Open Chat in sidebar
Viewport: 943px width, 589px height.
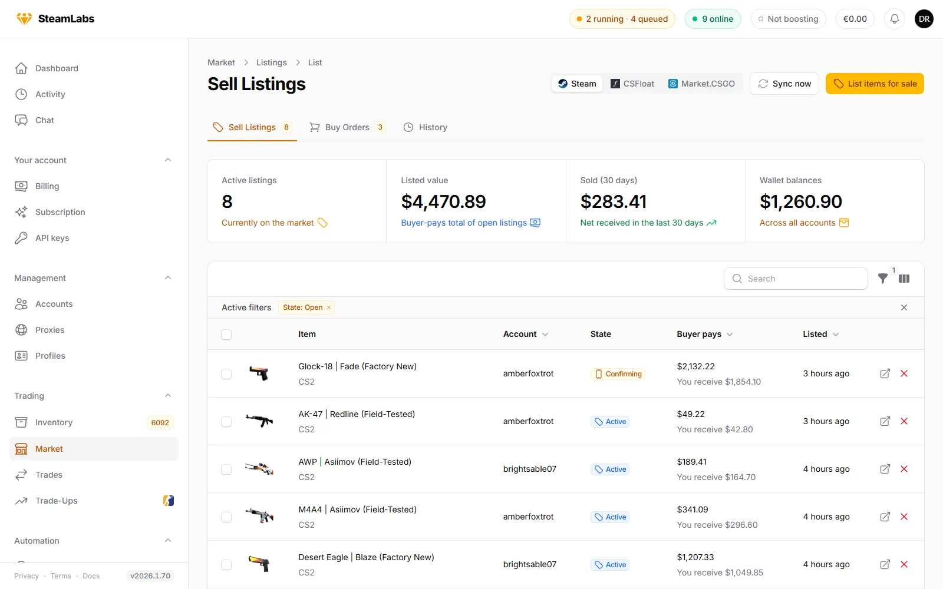pyautogui.click(x=94, y=120)
